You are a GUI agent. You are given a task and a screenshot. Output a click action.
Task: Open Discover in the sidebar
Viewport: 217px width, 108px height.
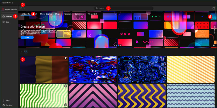9,16
